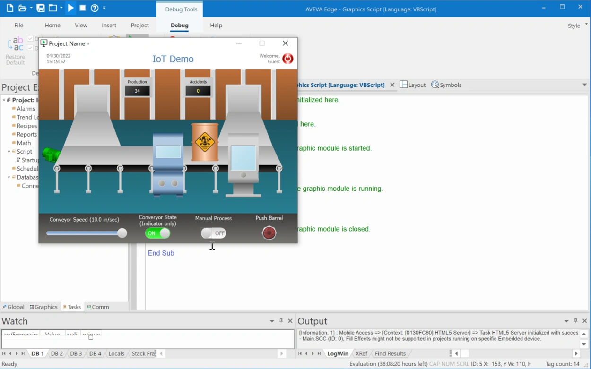Turn on the Manual Process switch
Viewport: 591px width, 369px height.
coord(213,233)
